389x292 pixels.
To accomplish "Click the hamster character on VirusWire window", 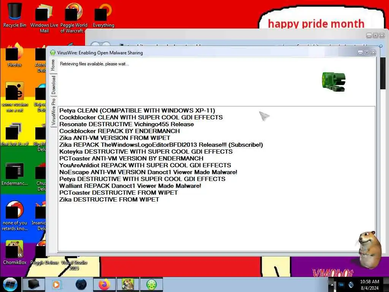I will [370, 249].
